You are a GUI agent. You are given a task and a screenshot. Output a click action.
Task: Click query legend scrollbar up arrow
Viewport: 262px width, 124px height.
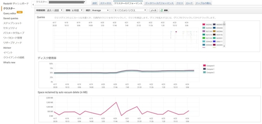click(x=224, y=22)
